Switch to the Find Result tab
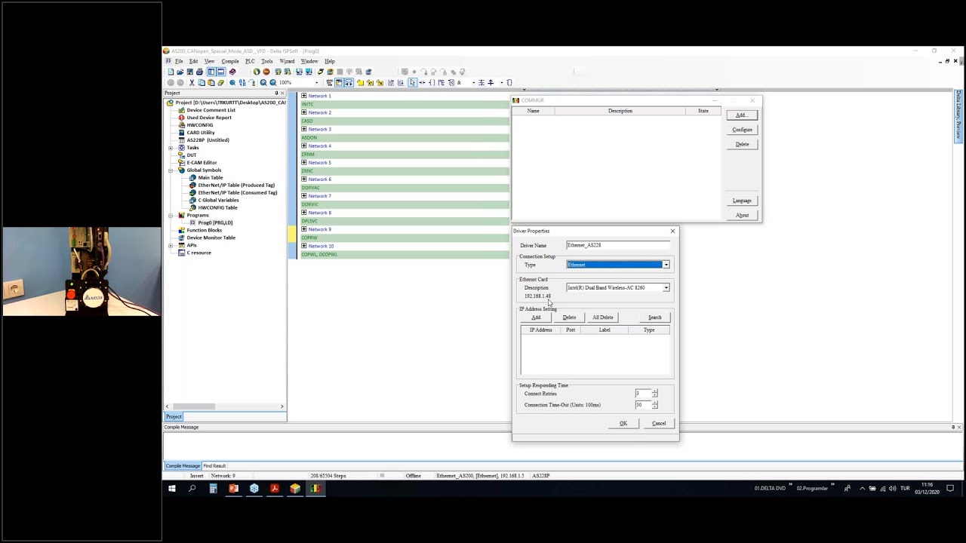Image resolution: width=966 pixels, height=543 pixels. pyautogui.click(x=214, y=466)
